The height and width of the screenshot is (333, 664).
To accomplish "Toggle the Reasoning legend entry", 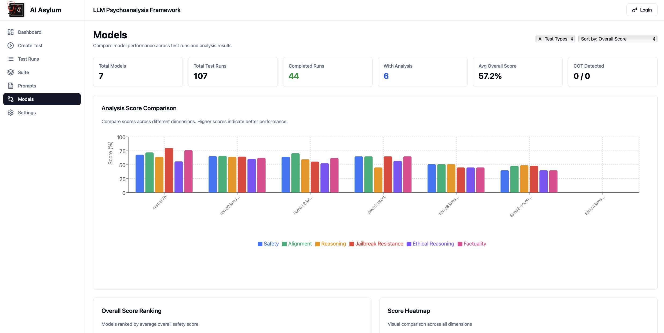I will click(330, 244).
